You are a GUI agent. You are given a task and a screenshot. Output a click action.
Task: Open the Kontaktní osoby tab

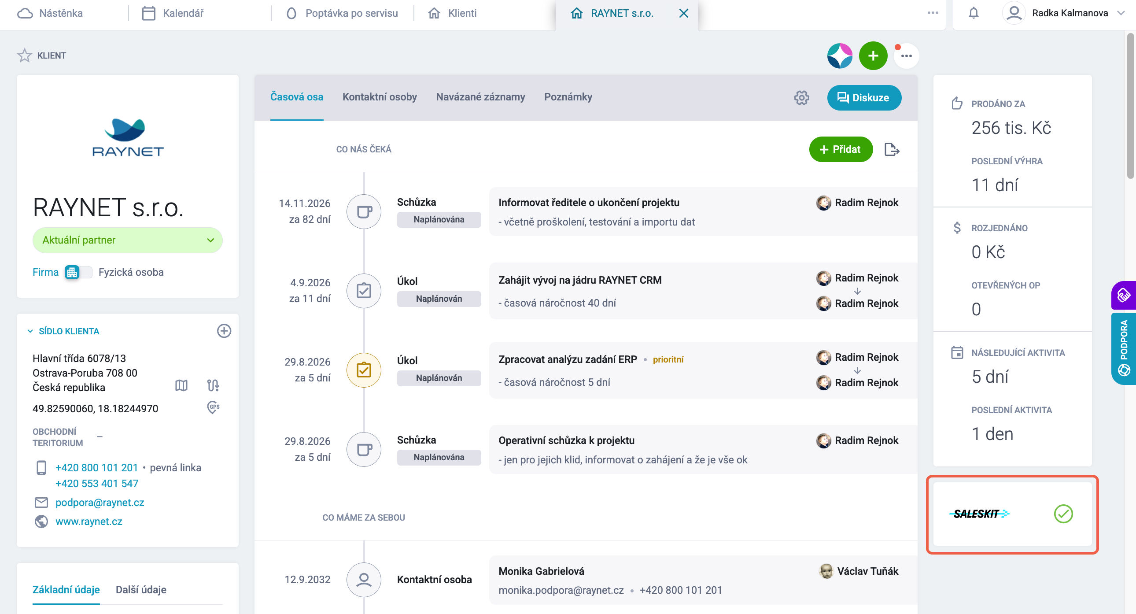[379, 97]
